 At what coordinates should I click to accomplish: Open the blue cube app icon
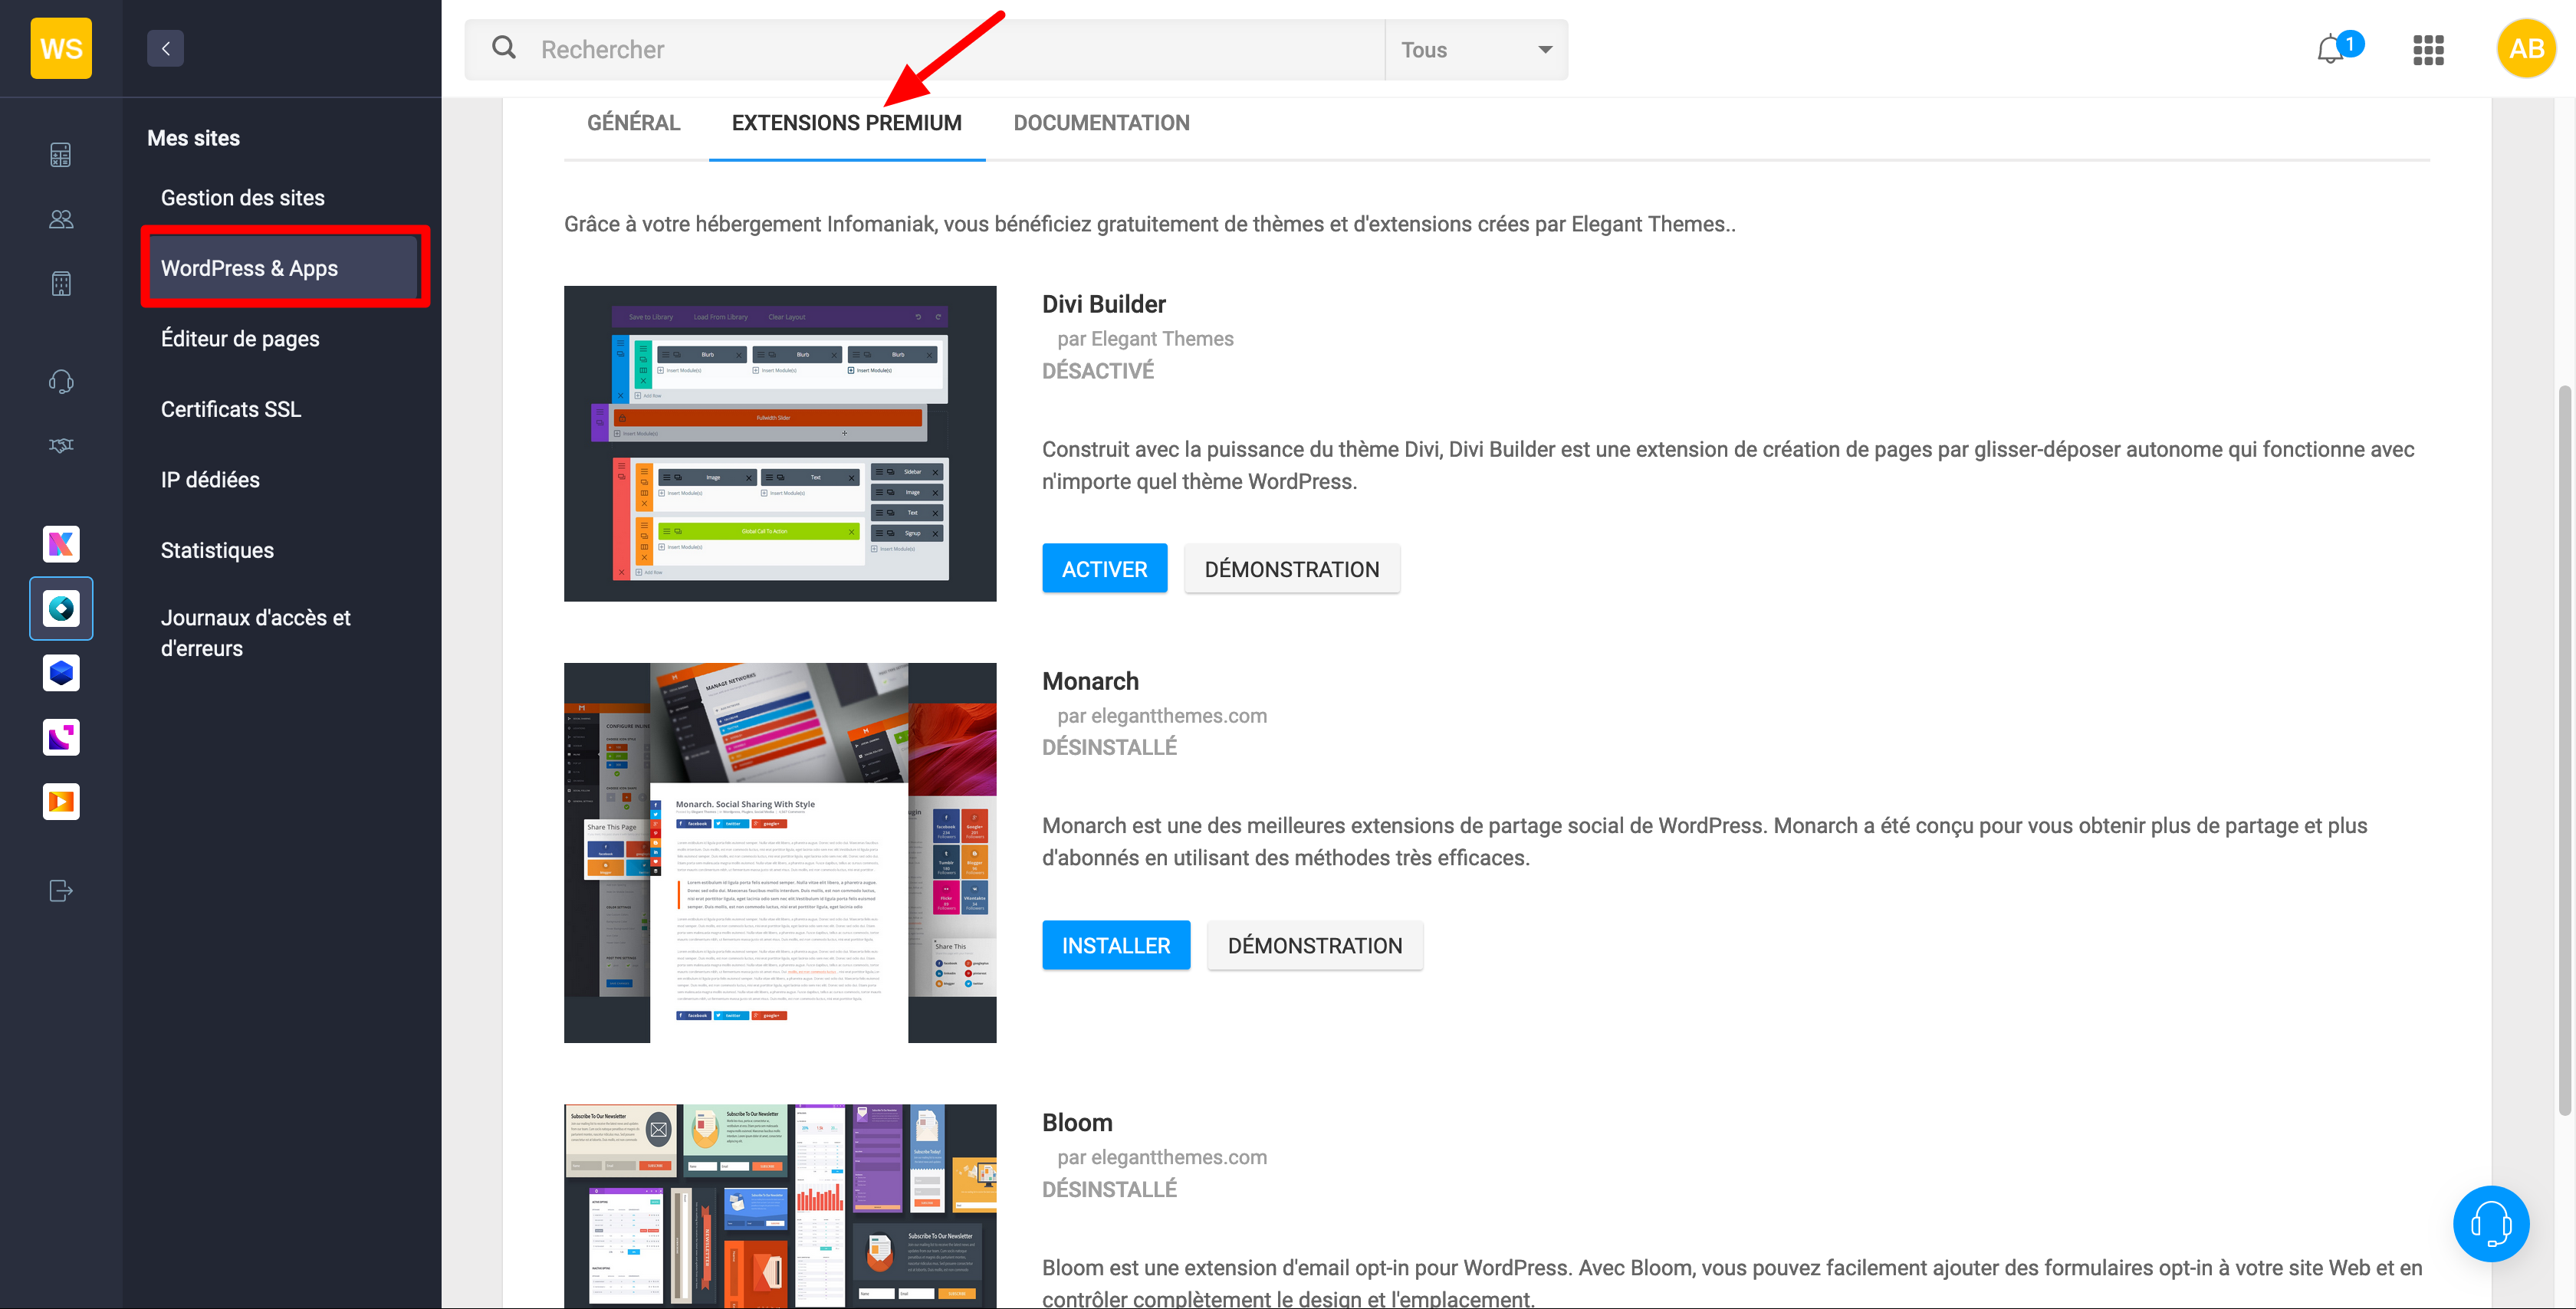(61, 673)
